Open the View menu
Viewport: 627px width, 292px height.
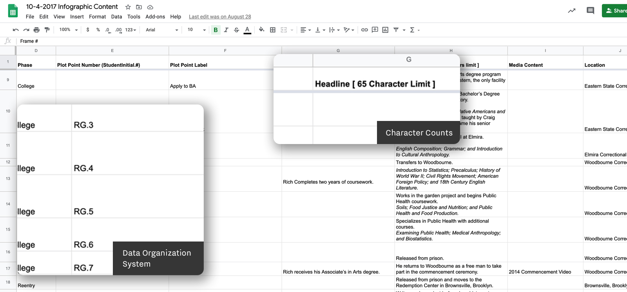pyautogui.click(x=59, y=16)
